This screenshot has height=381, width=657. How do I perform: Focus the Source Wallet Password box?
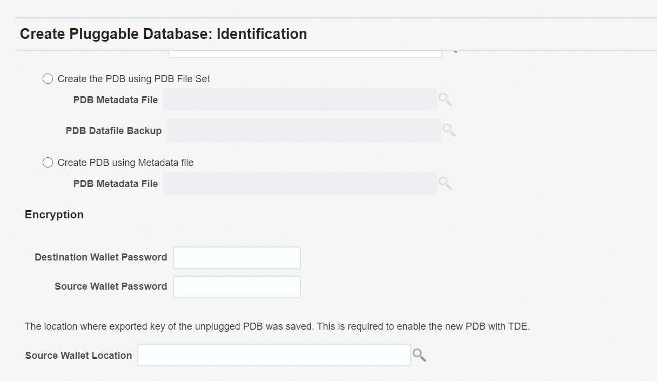(237, 287)
